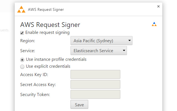Click the Access Key ID label
This screenshot has height=111, width=177.
pyautogui.click(x=34, y=74)
